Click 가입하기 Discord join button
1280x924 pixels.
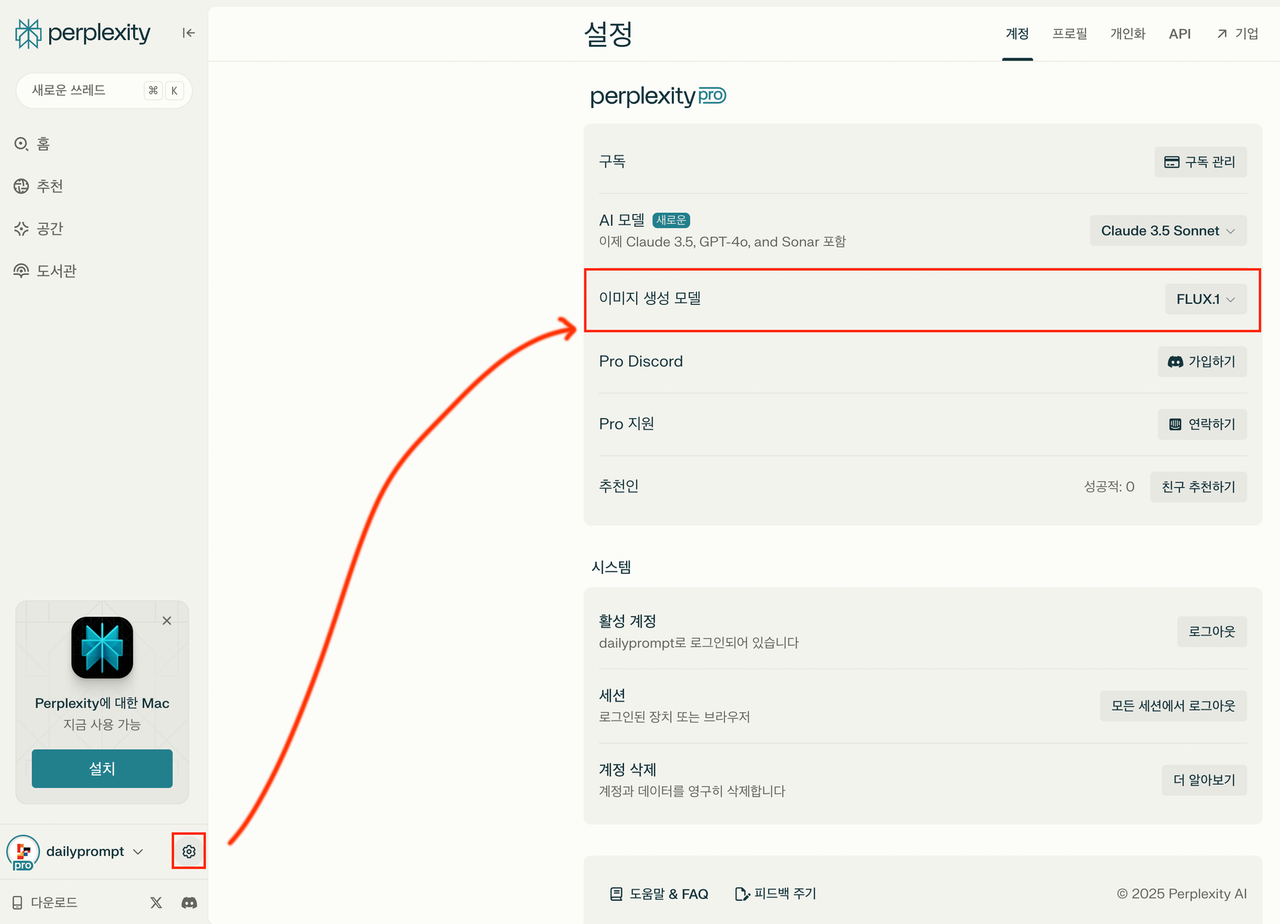[x=1202, y=362]
